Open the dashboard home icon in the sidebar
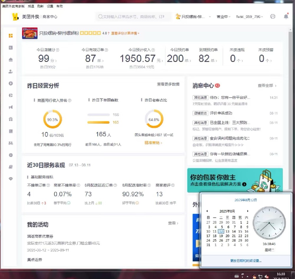 (x=11, y=35)
